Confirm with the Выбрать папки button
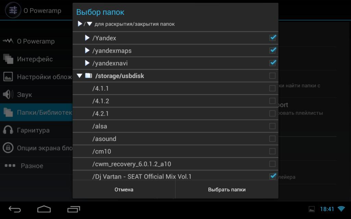 click(227, 190)
